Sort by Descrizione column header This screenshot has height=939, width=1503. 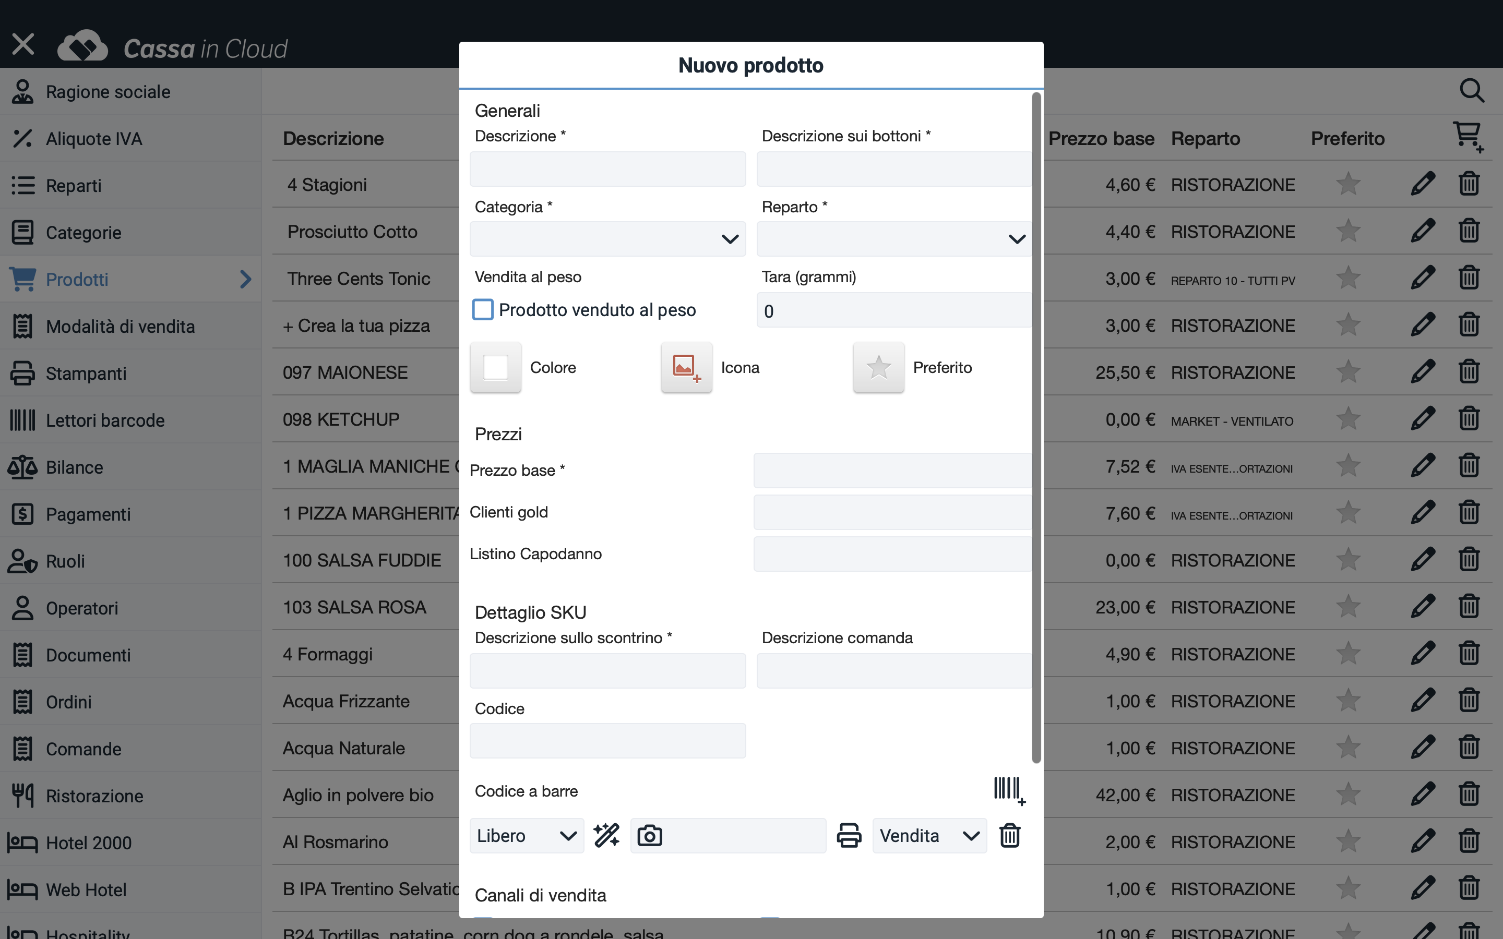click(x=333, y=138)
